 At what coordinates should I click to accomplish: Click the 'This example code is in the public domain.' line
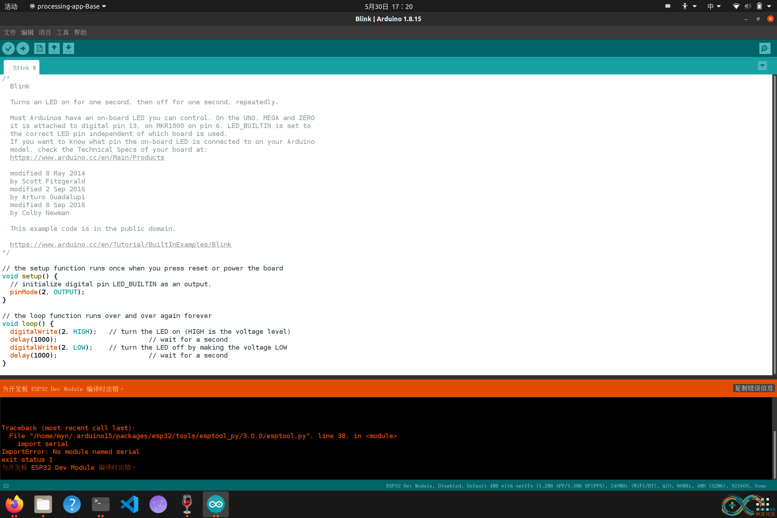point(92,229)
